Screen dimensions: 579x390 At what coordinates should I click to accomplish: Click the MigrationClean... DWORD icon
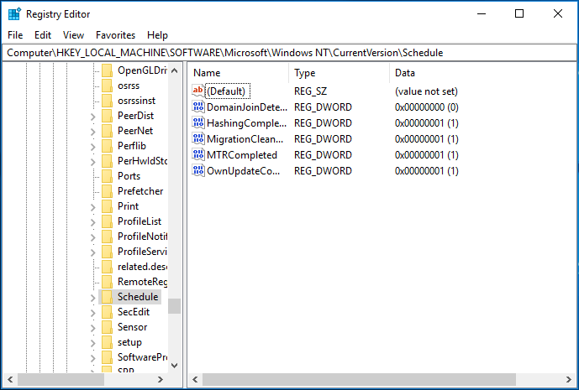click(198, 139)
